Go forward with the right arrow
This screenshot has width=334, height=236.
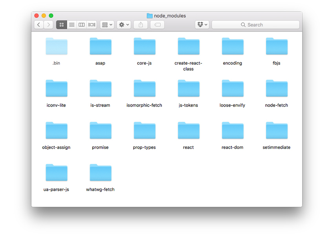tap(48, 25)
